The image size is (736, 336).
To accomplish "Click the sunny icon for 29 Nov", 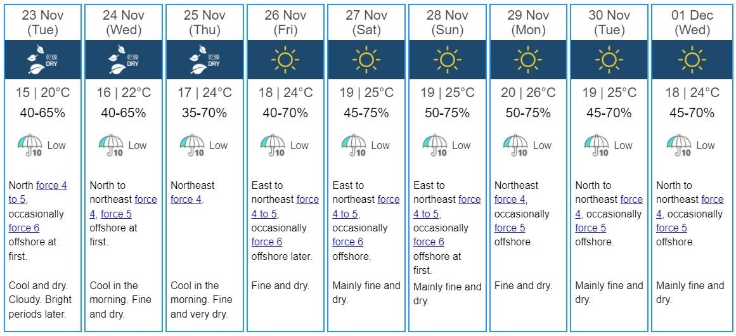I will (x=527, y=60).
